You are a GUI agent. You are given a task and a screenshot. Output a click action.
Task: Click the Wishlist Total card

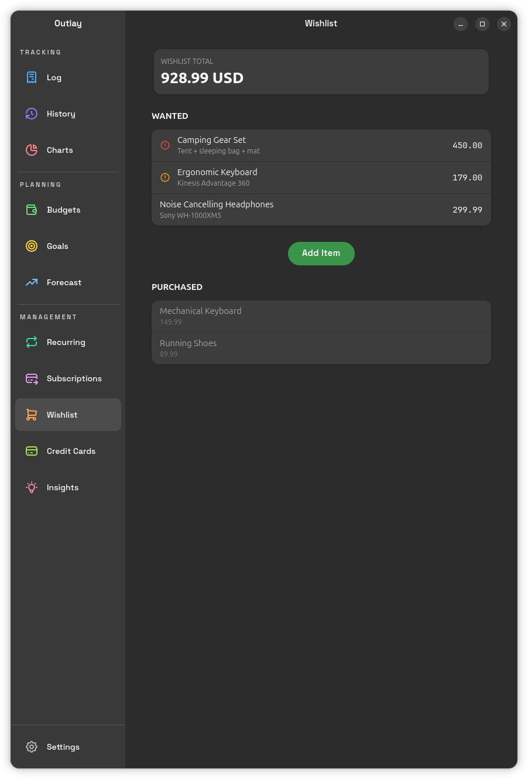click(x=321, y=71)
